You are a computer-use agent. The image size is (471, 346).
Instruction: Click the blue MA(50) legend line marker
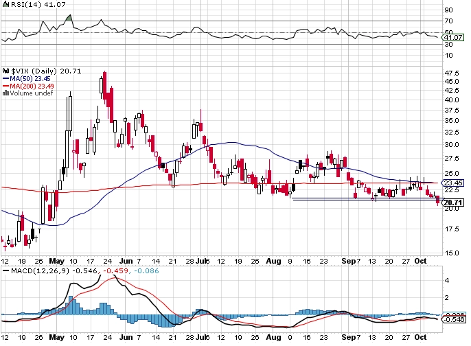pyautogui.click(x=5, y=78)
